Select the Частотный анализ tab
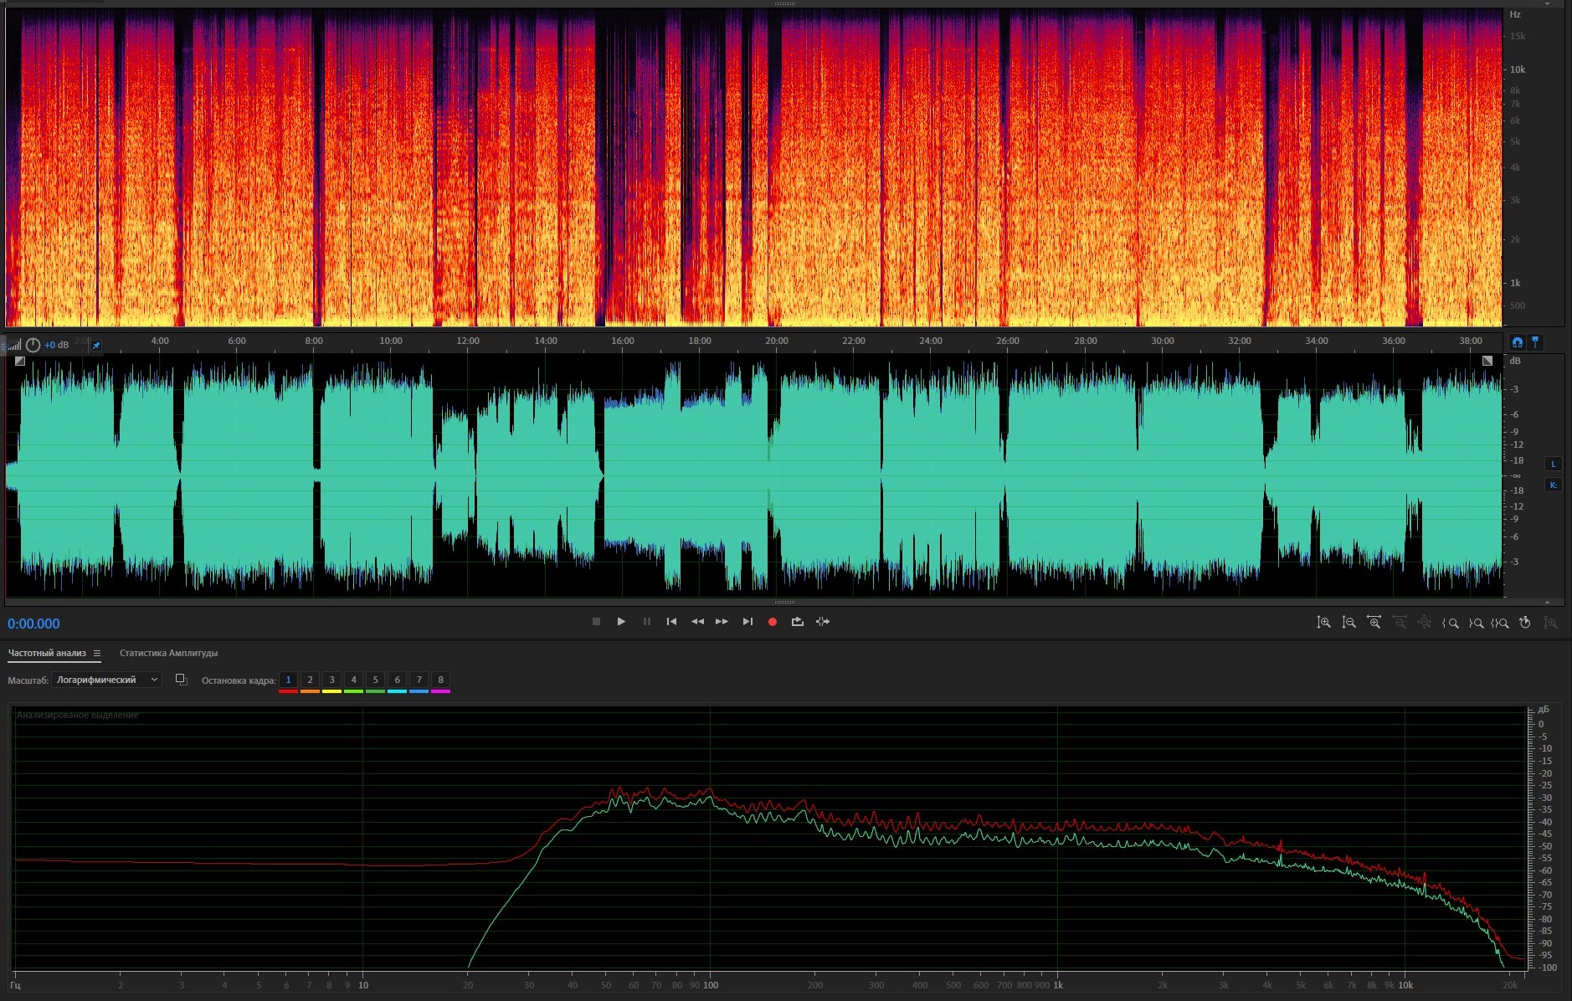The width and height of the screenshot is (1572, 1001). (x=47, y=653)
